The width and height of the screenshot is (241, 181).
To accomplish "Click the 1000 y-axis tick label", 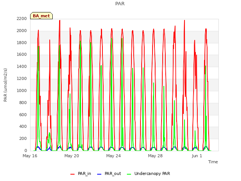I will coord(22,90).
